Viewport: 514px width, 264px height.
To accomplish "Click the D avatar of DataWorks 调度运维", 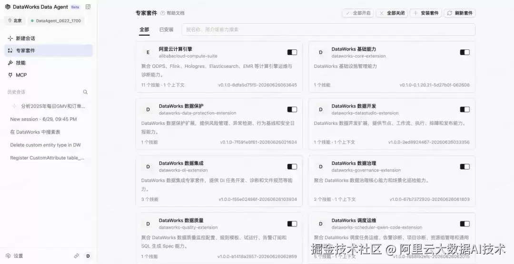I will click(321, 224).
